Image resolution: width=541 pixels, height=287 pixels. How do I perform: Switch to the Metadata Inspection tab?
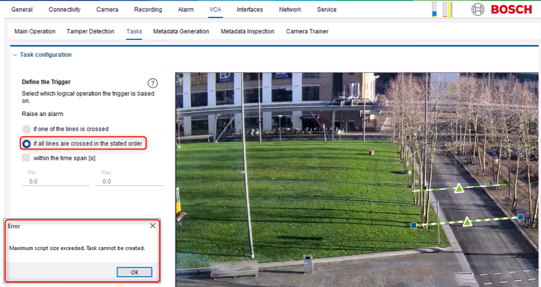[x=247, y=31]
